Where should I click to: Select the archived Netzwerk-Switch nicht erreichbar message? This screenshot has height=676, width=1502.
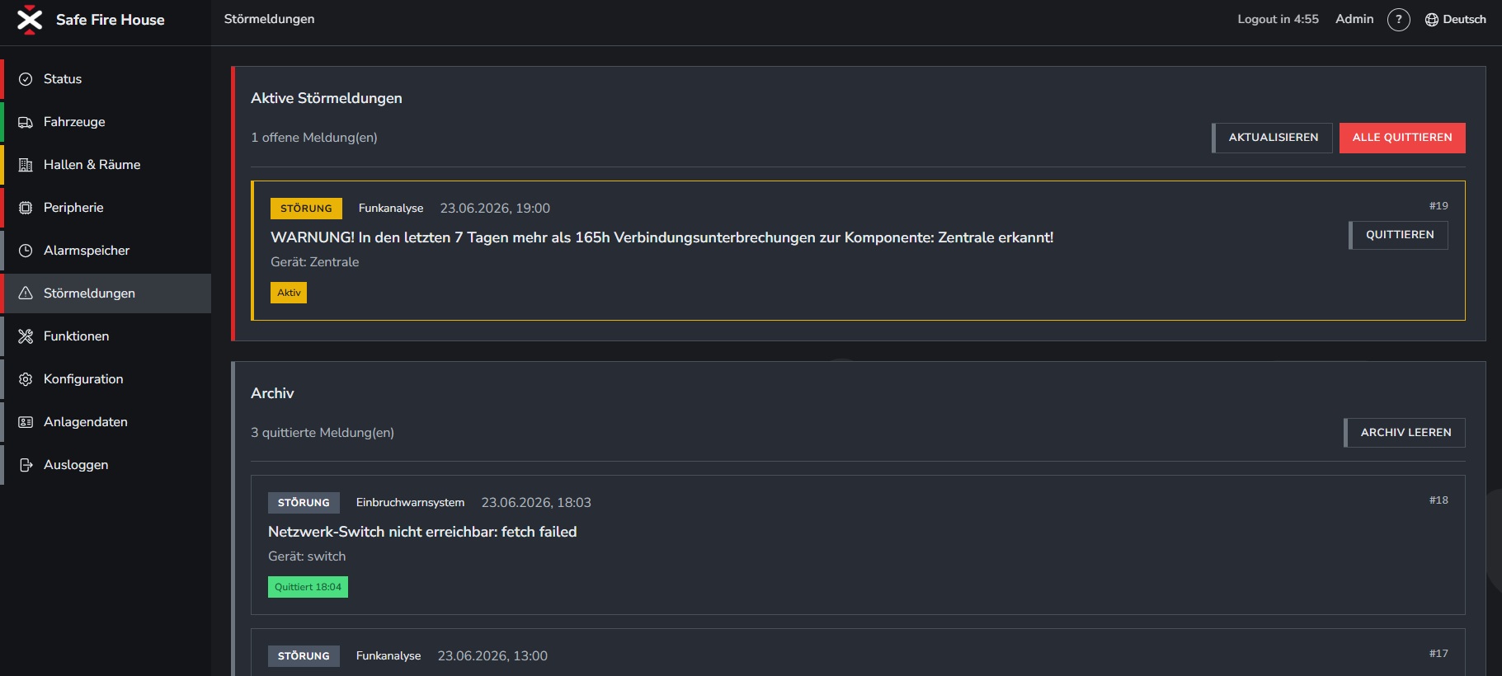[x=858, y=545]
